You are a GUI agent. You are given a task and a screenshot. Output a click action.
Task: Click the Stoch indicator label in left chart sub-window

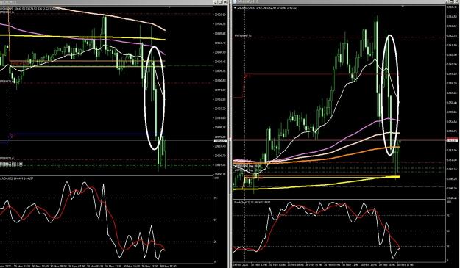pyautogui.click(x=16, y=178)
